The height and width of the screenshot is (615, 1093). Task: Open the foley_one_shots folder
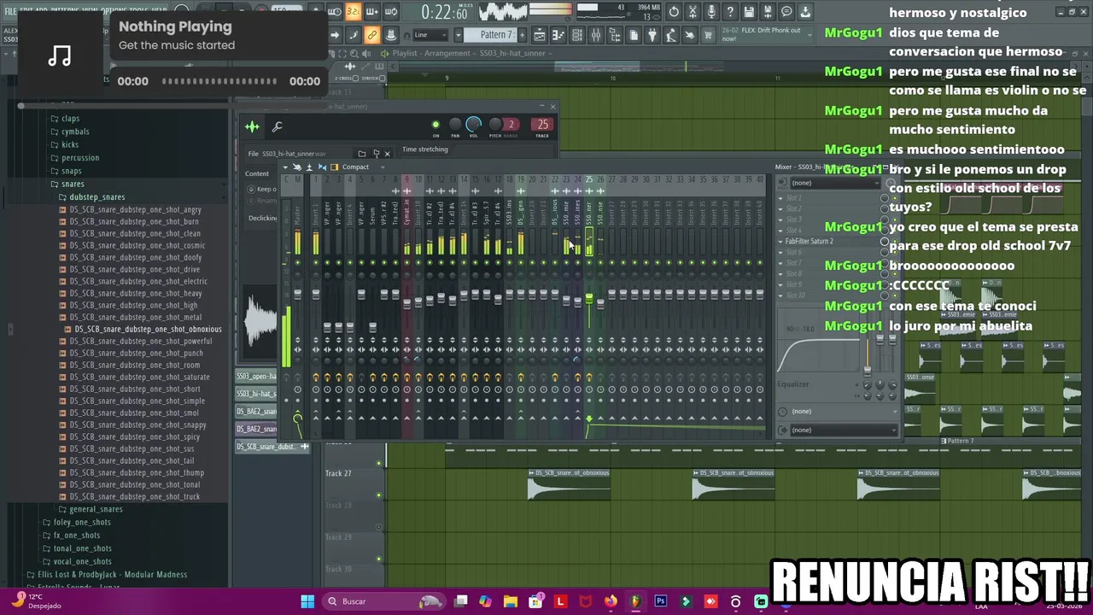(82, 522)
